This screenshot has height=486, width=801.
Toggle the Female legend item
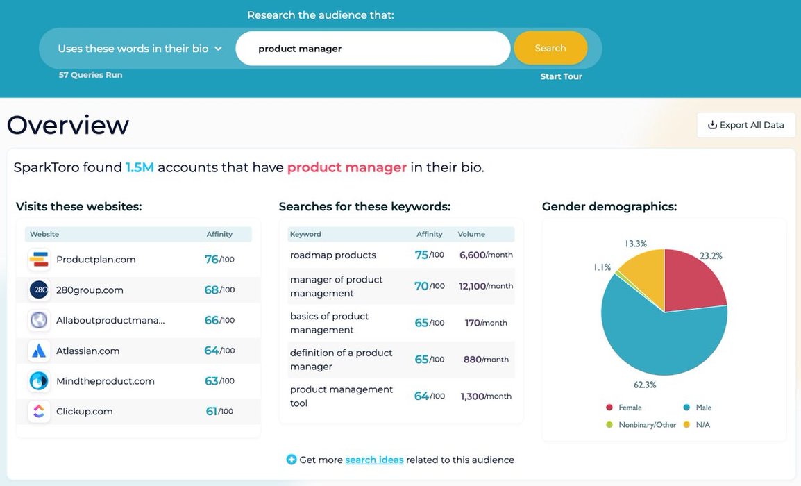click(624, 408)
